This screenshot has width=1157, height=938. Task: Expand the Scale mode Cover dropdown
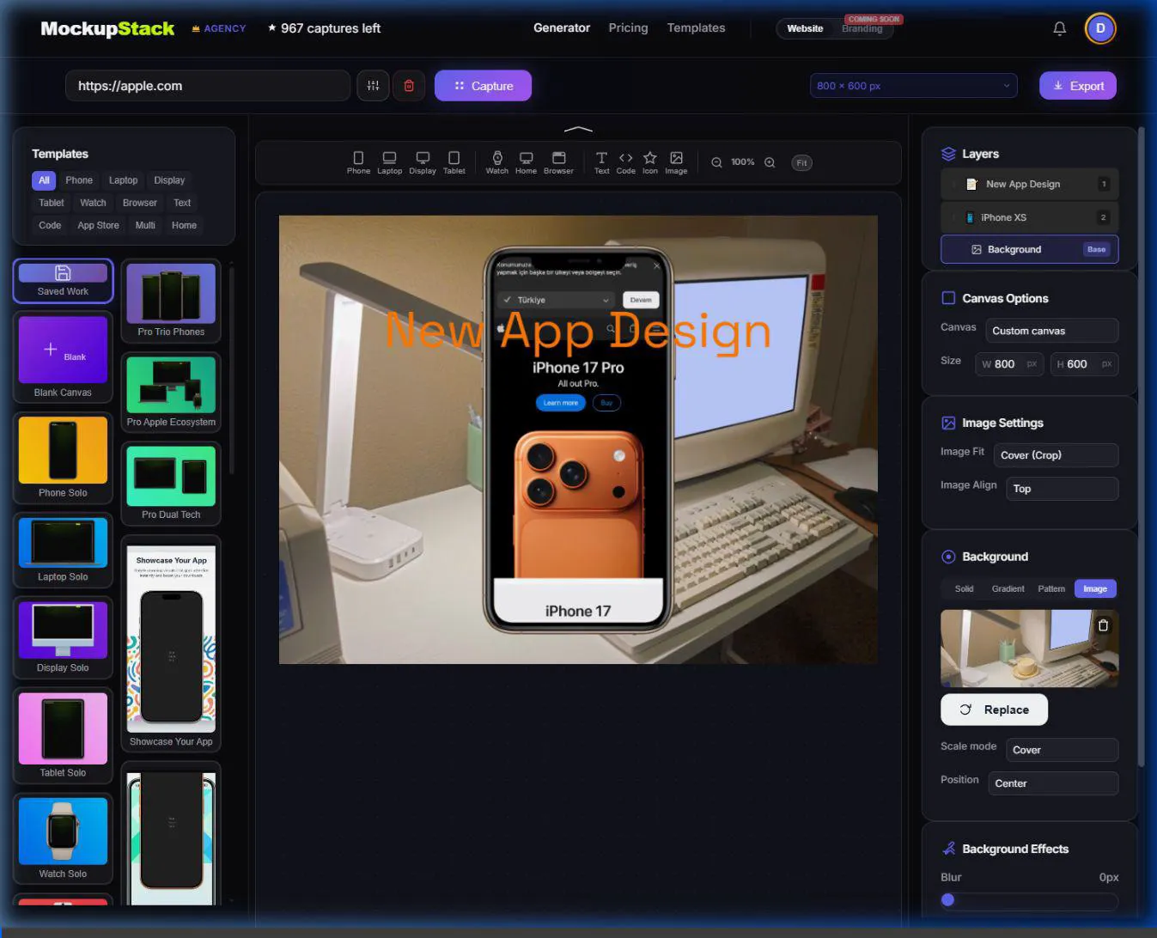pyautogui.click(x=1062, y=750)
